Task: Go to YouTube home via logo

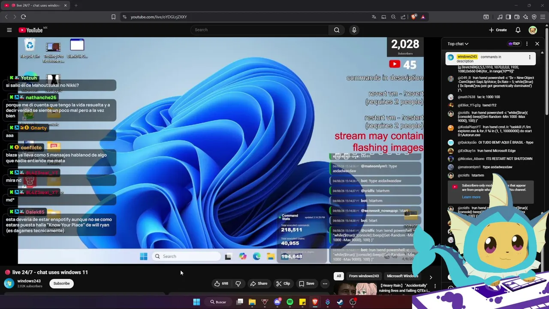Action: 31,30
